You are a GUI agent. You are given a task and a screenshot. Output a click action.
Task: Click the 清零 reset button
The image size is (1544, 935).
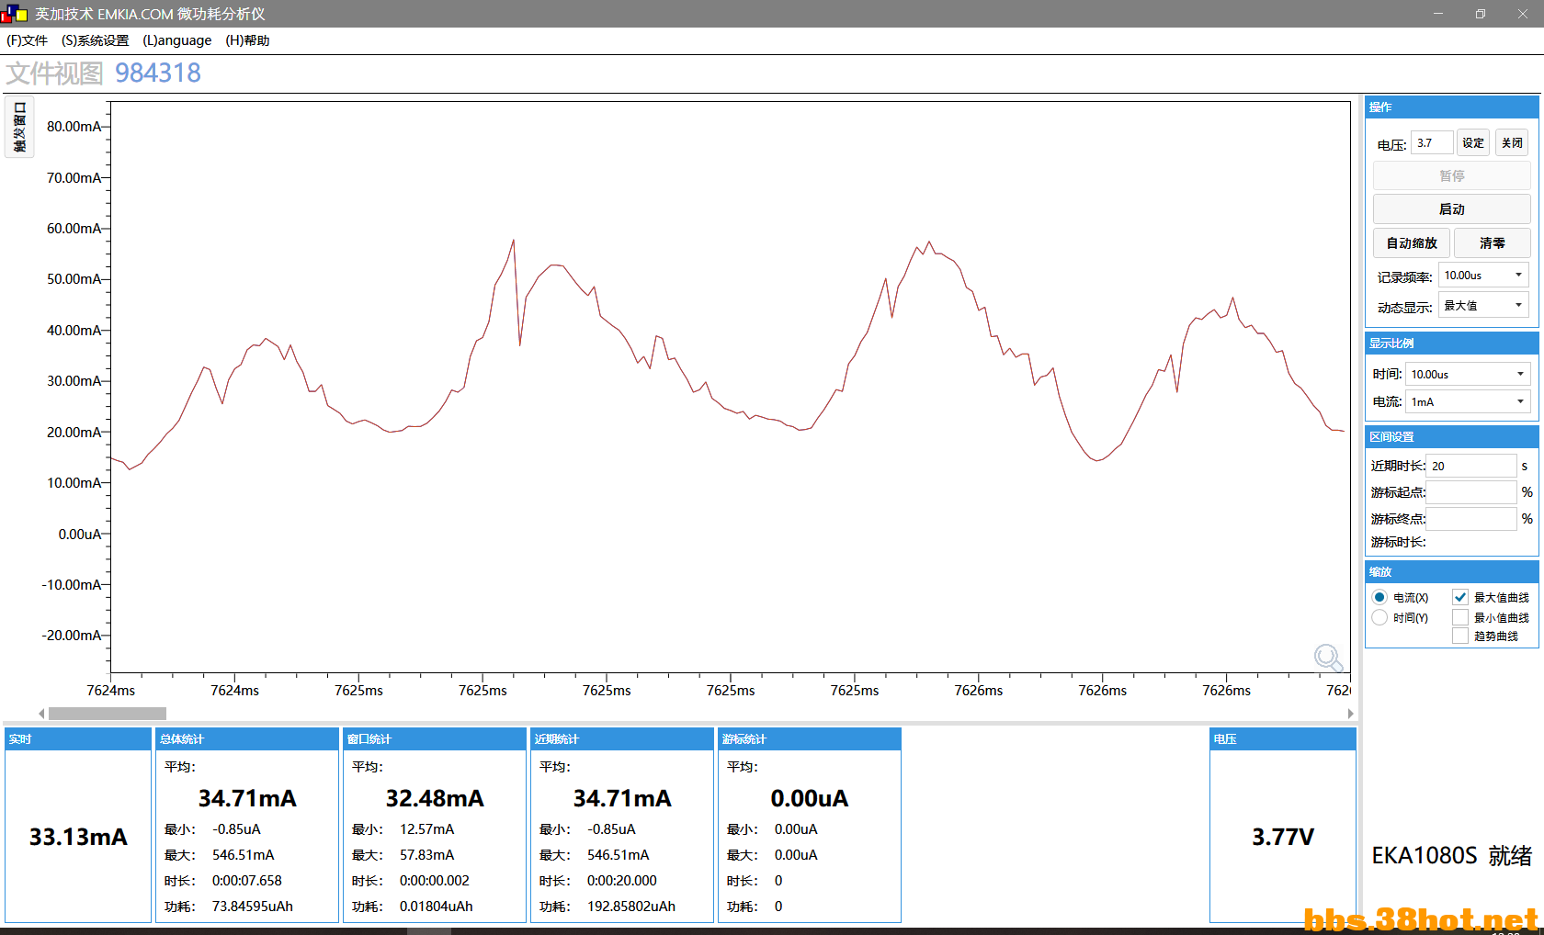(x=1493, y=243)
